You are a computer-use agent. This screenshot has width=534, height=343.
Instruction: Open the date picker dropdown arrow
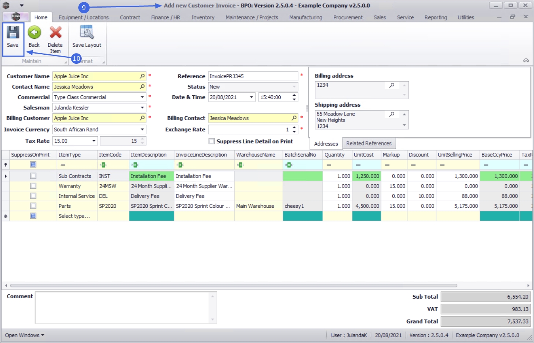[x=251, y=97]
